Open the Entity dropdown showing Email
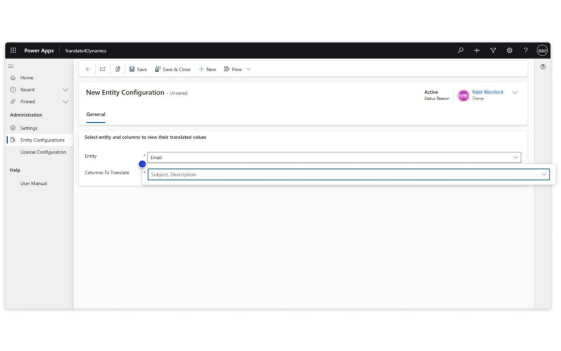The height and width of the screenshot is (351, 561). [x=334, y=157]
